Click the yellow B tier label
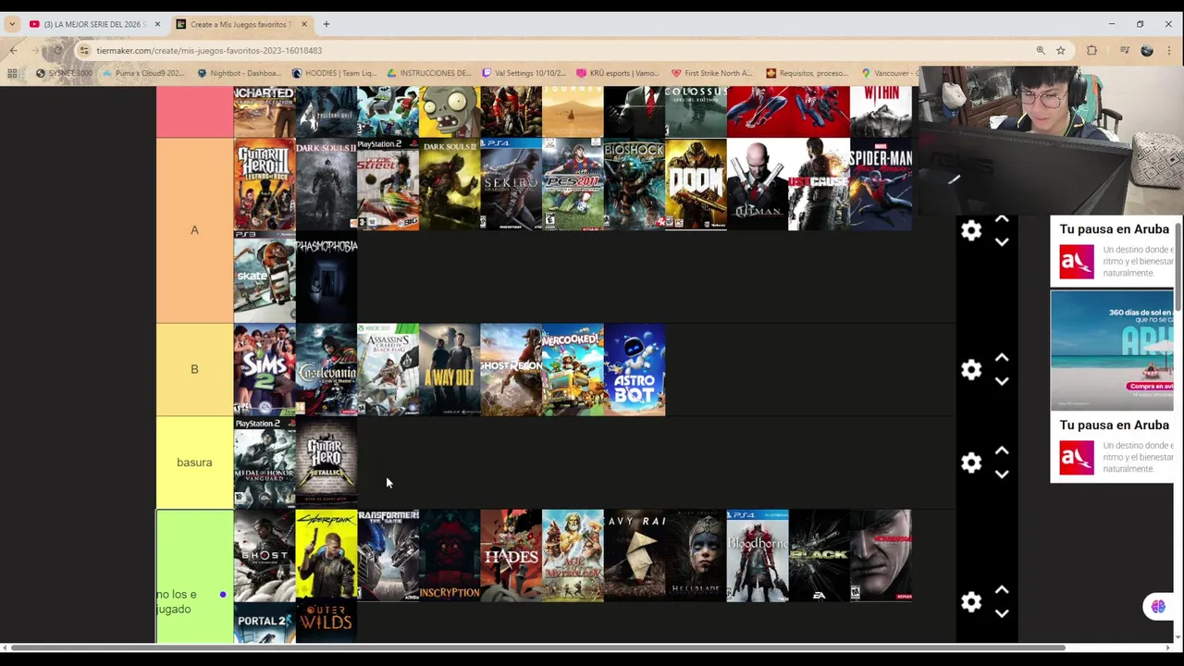This screenshot has width=1184, height=666. 194,369
